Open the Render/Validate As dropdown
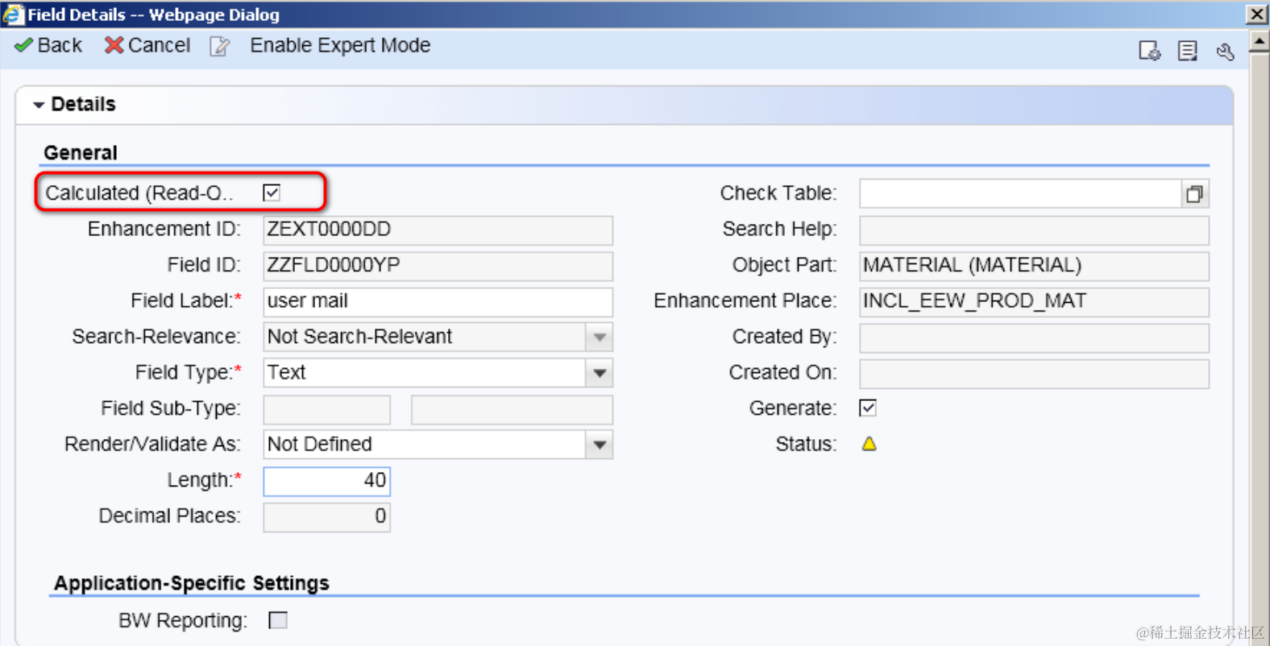1270x646 pixels. tap(599, 445)
